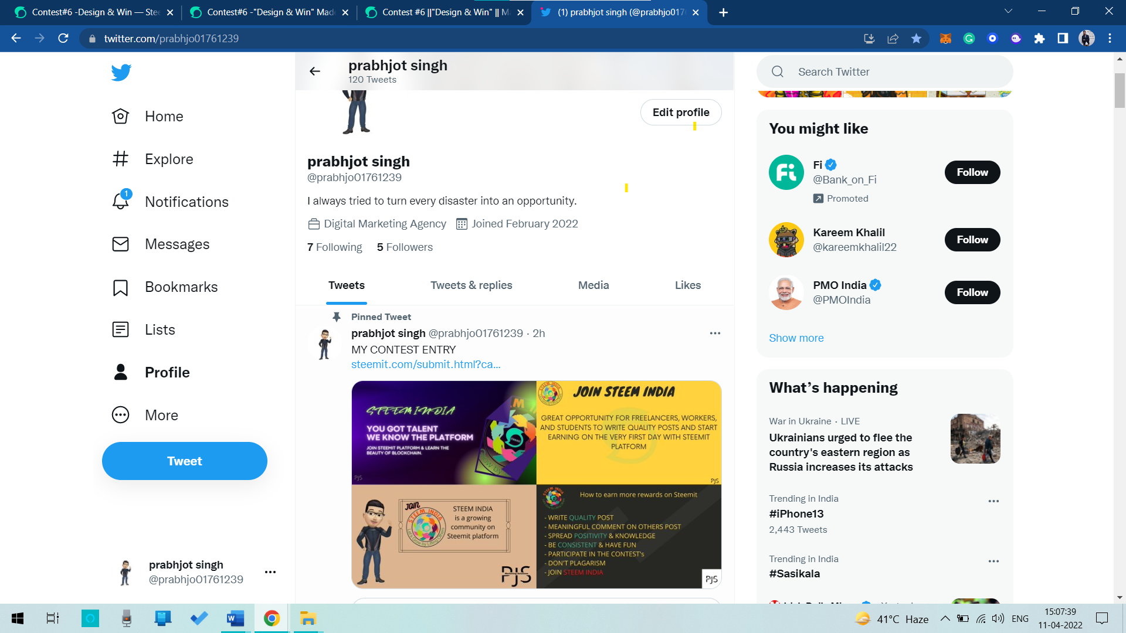
Task: Open the Grammarly extension icon
Action: (969, 39)
